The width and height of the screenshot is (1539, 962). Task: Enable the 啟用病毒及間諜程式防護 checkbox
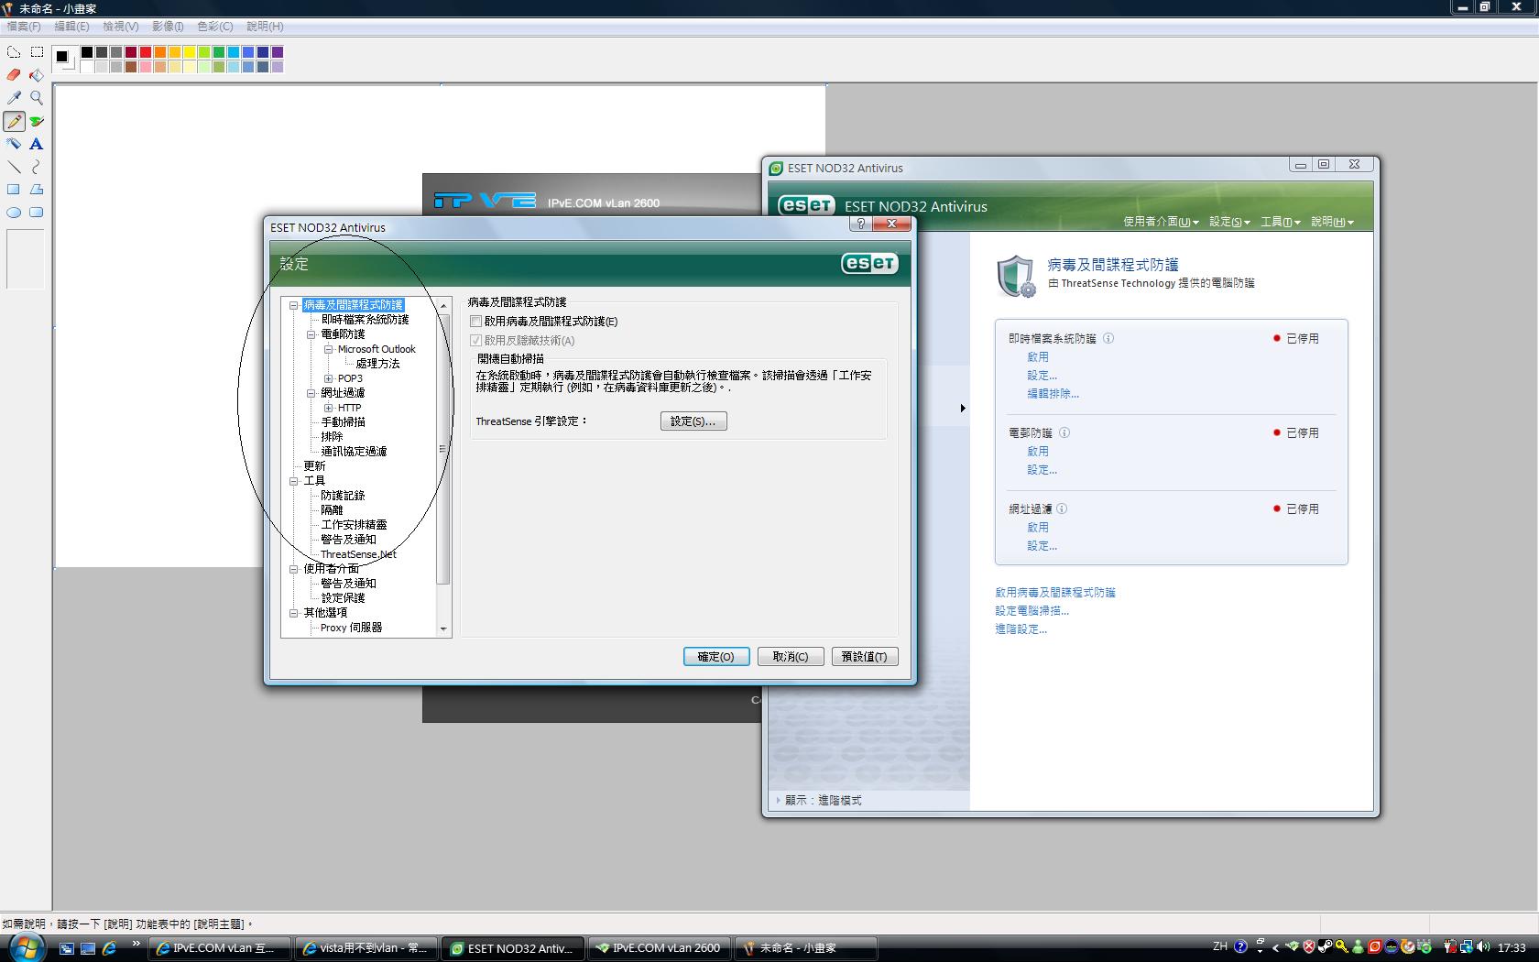475,322
